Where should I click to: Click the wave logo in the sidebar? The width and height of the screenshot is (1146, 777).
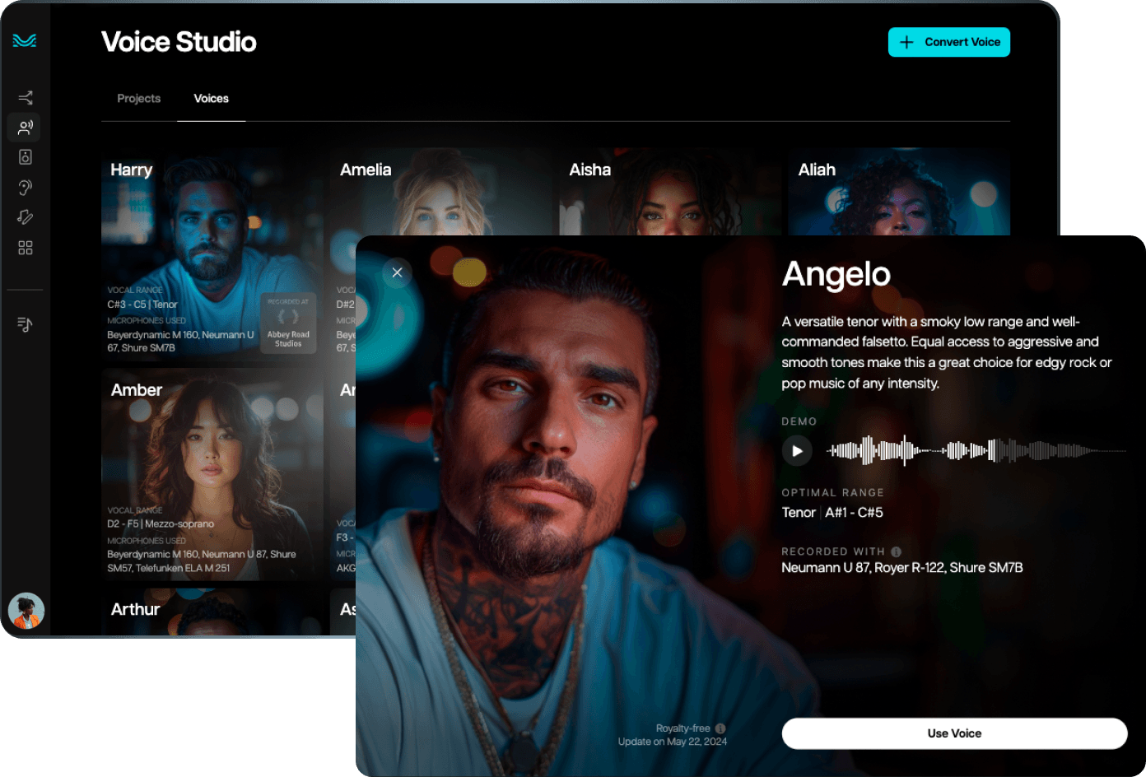(25, 40)
